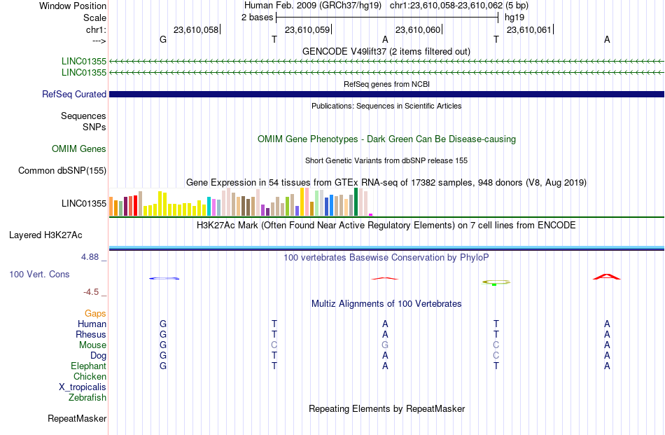
Task: Click the -4.5 PhyloP lower scale value
Action: tap(91, 292)
